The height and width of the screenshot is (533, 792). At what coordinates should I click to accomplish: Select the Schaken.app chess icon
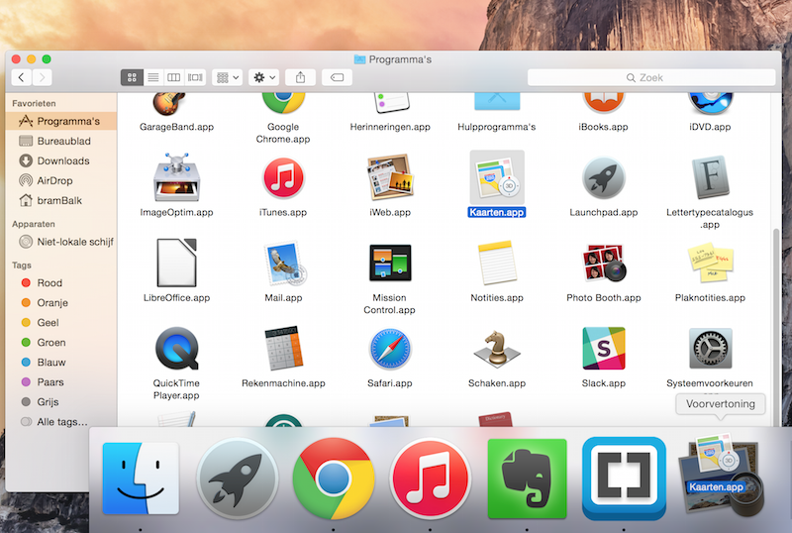pyautogui.click(x=497, y=348)
